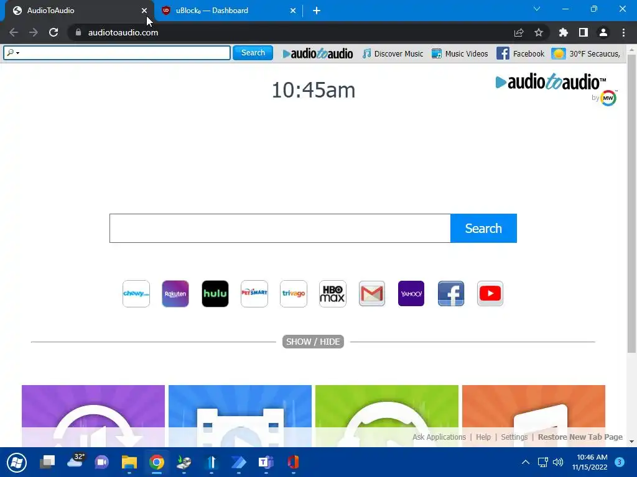This screenshot has width=637, height=477.
Task: Open the Rakuten shortcut icon
Action: pyautogui.click(x=175, y=294)
